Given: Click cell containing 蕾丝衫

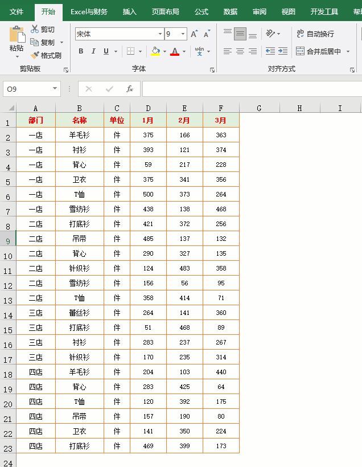Looking at the screenshot, I should (80, 313).
